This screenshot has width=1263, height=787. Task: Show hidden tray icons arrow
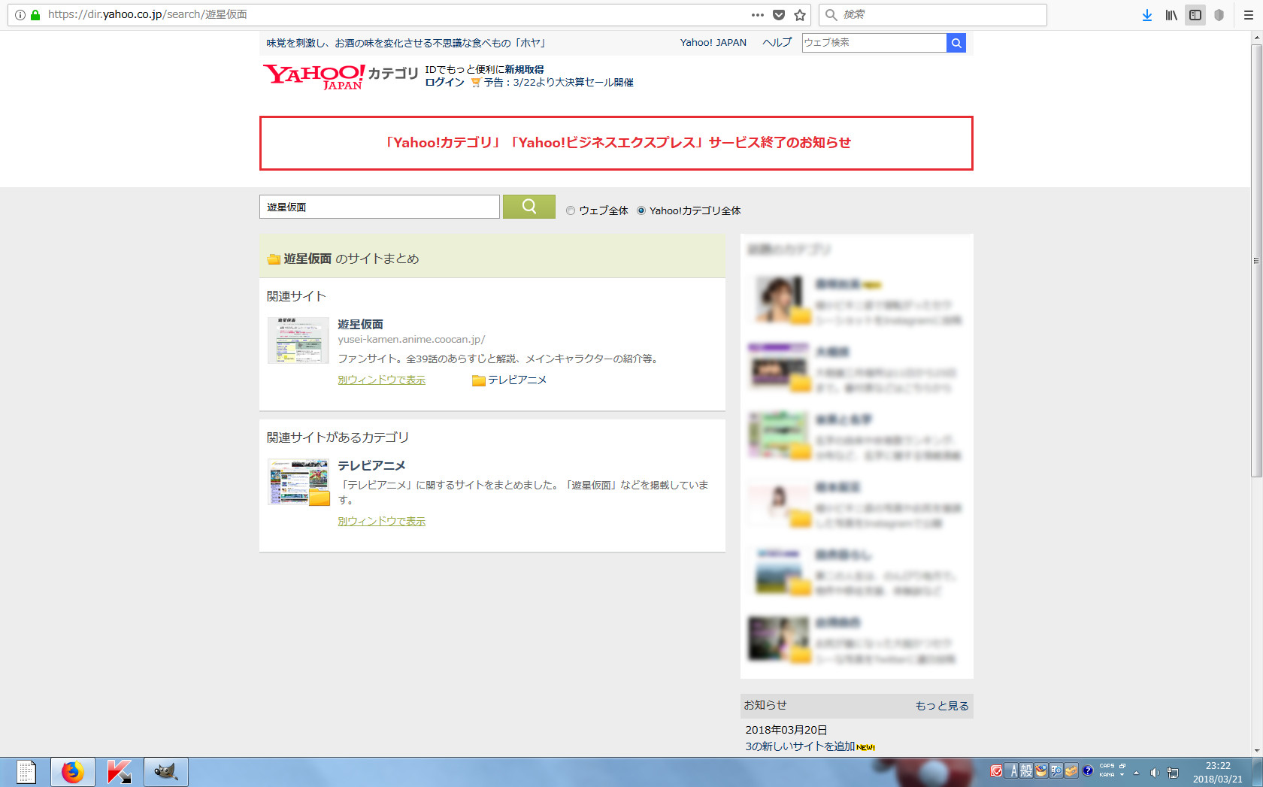click(1136, 773)
